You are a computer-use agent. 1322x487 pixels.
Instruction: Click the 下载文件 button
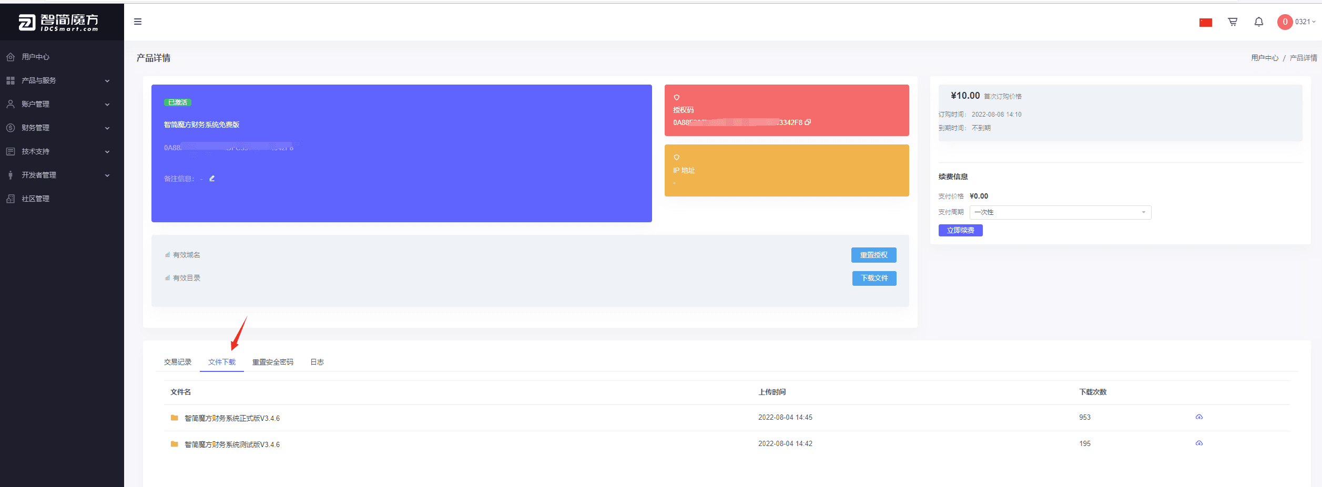874,278
